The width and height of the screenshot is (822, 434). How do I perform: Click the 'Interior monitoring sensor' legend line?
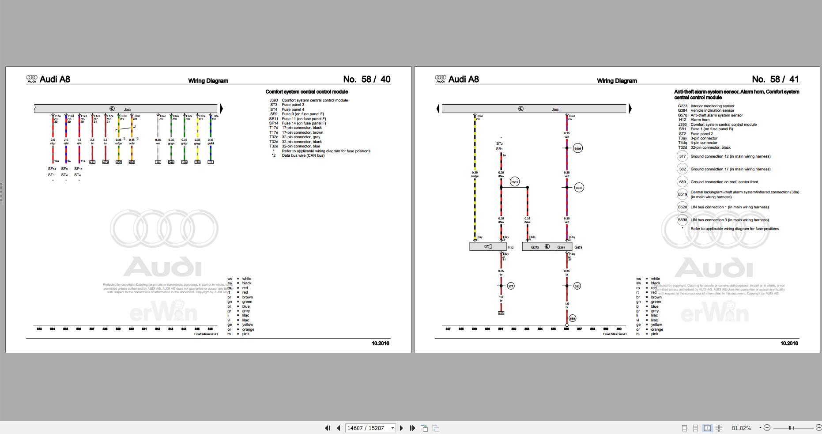pos(713,106)
